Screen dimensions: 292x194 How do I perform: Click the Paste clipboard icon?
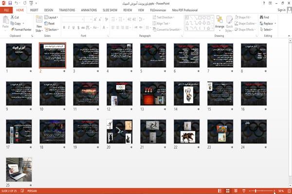5,20
